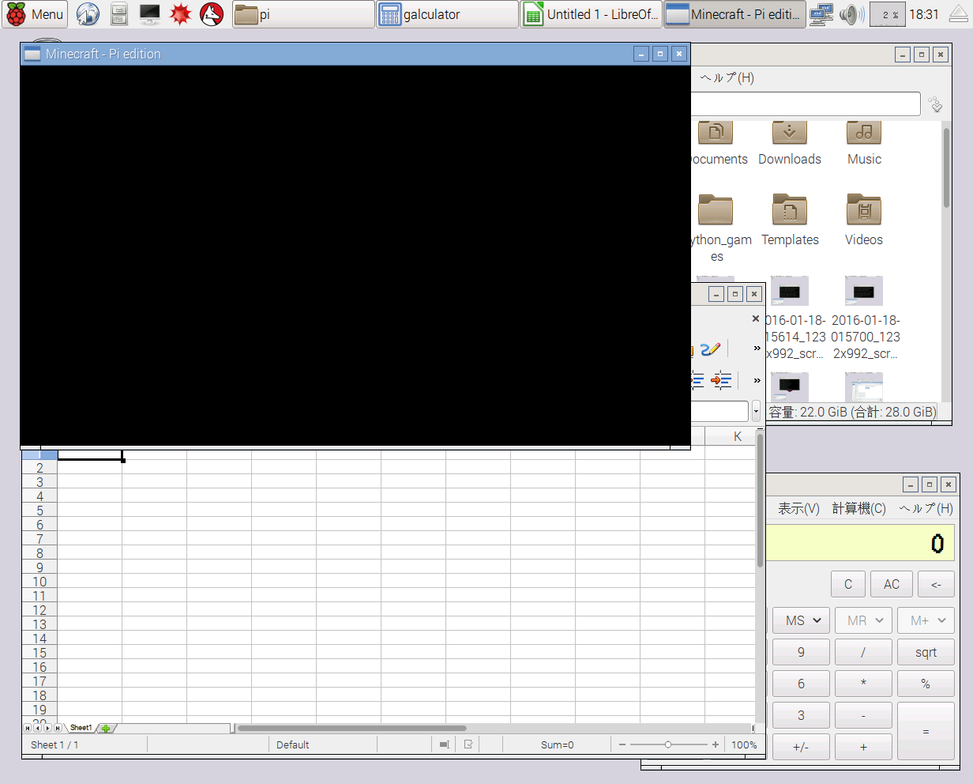Click the AC button in galculator
The width and height of the screenshot is (973, 784).
coord(892,584)
